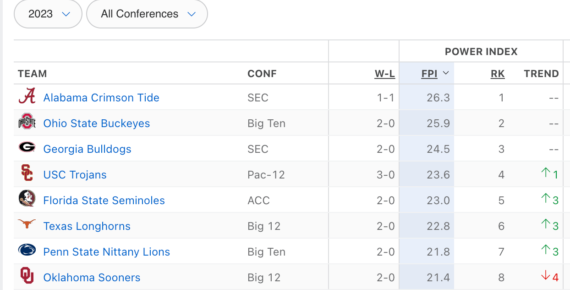This screenshot has height=290, width=570.
Task: Click the Alabama Crimson Tide logo
Action: click(27, 97)
